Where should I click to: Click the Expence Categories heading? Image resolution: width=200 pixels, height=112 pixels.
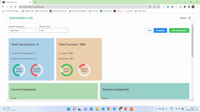point(116,90)
